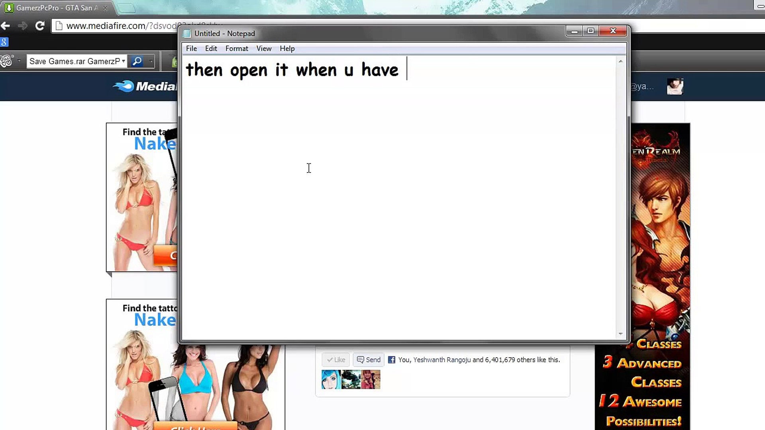Expand the search button options arrow
The width and height of the screenshot is (765, 430).
pyautogui.click(x=151, y=61)
